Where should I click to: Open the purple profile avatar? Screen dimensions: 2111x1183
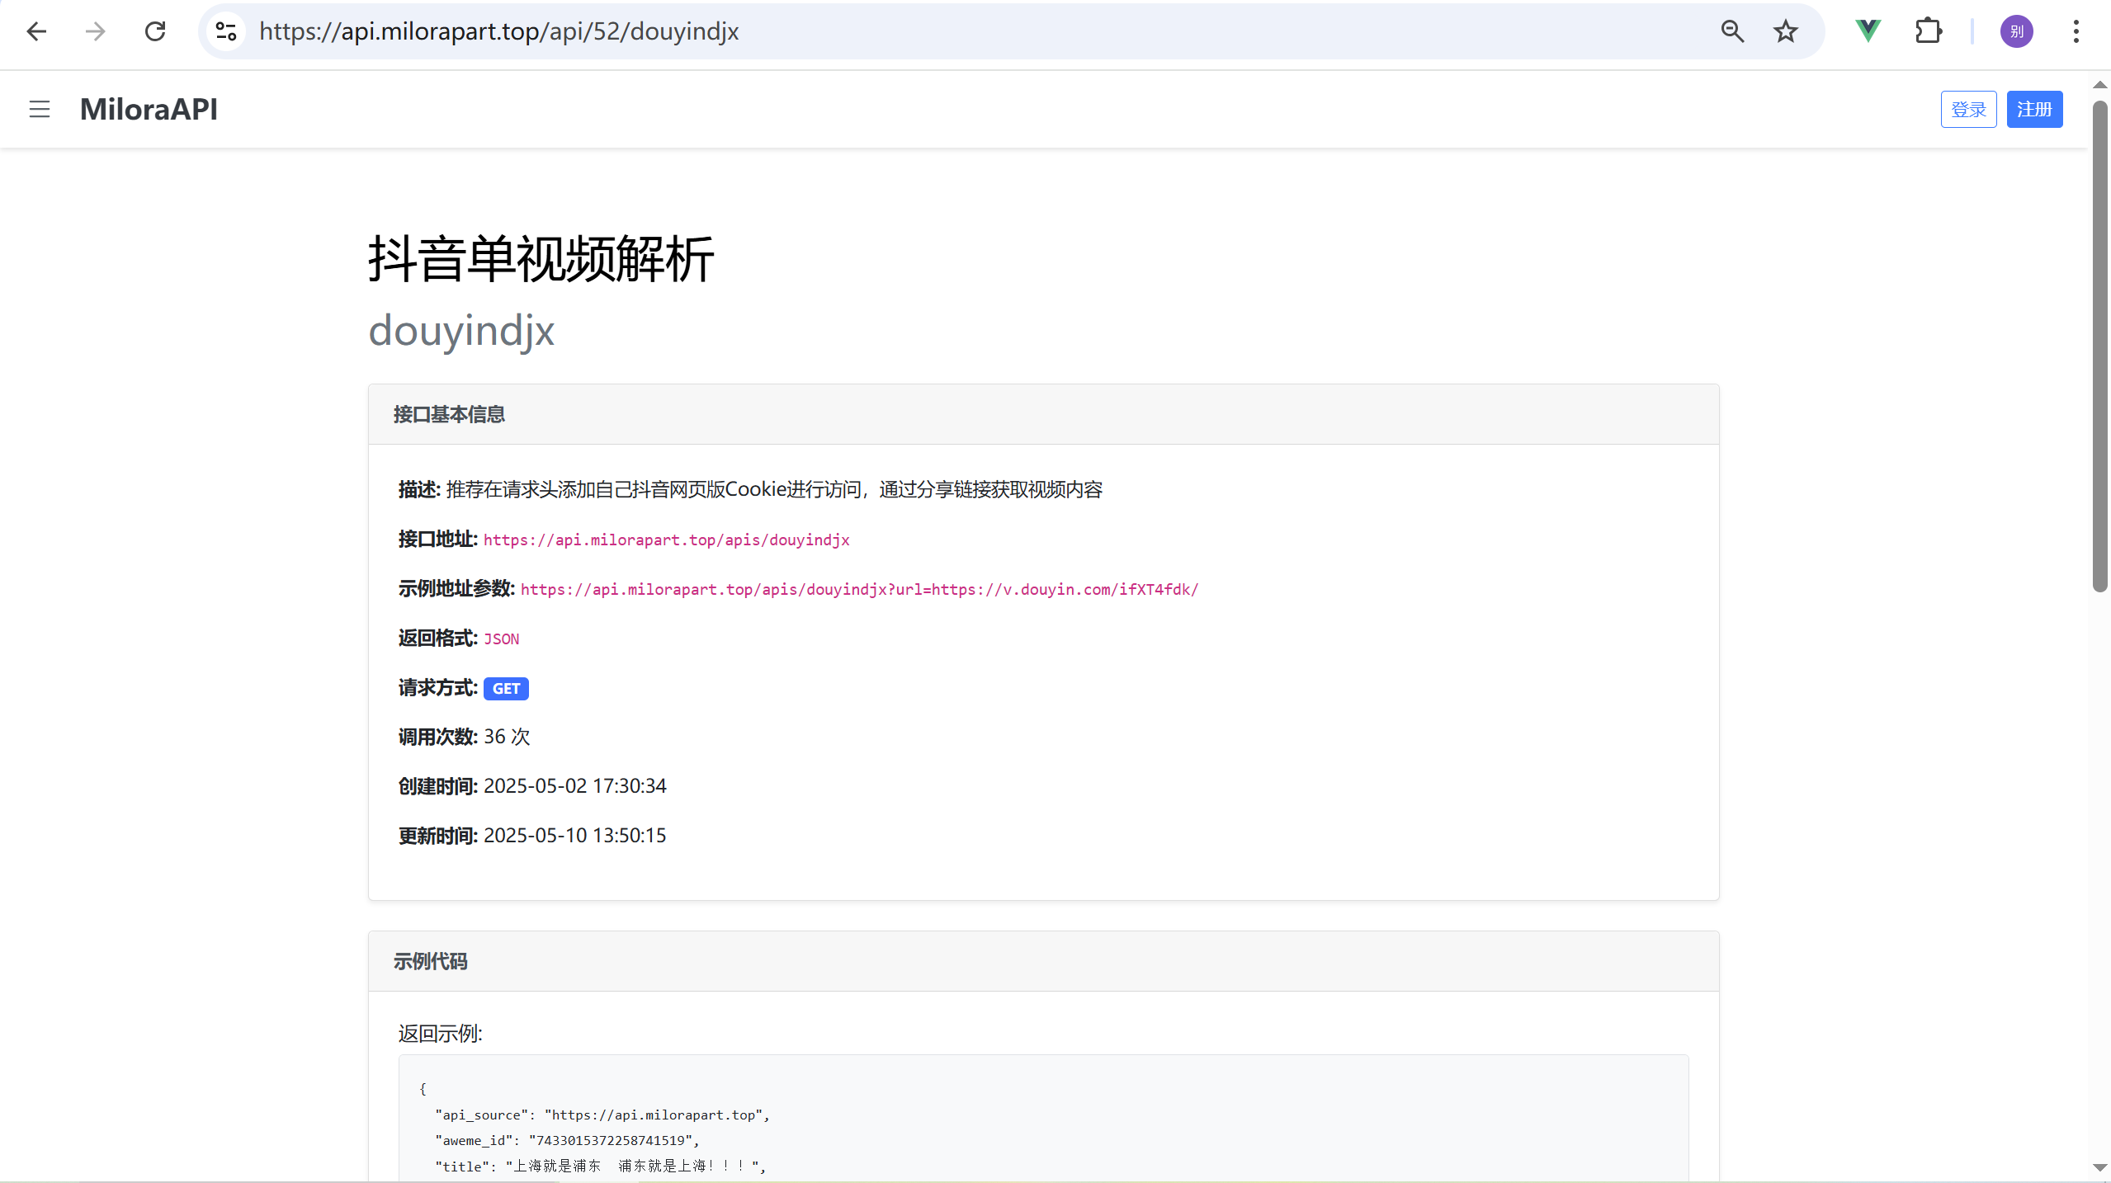pos(2017,31)
